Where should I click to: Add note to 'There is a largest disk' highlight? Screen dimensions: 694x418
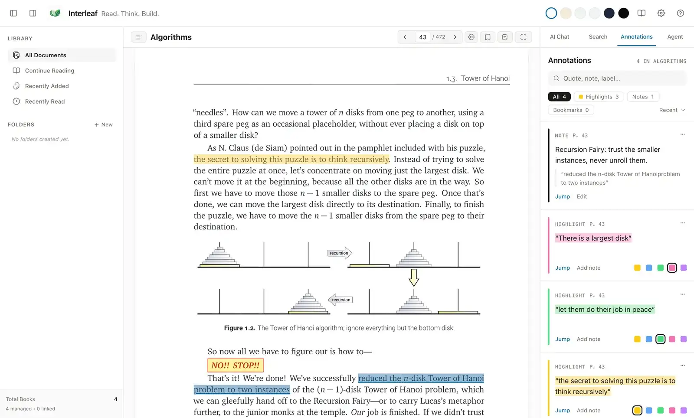coord(589,268)
